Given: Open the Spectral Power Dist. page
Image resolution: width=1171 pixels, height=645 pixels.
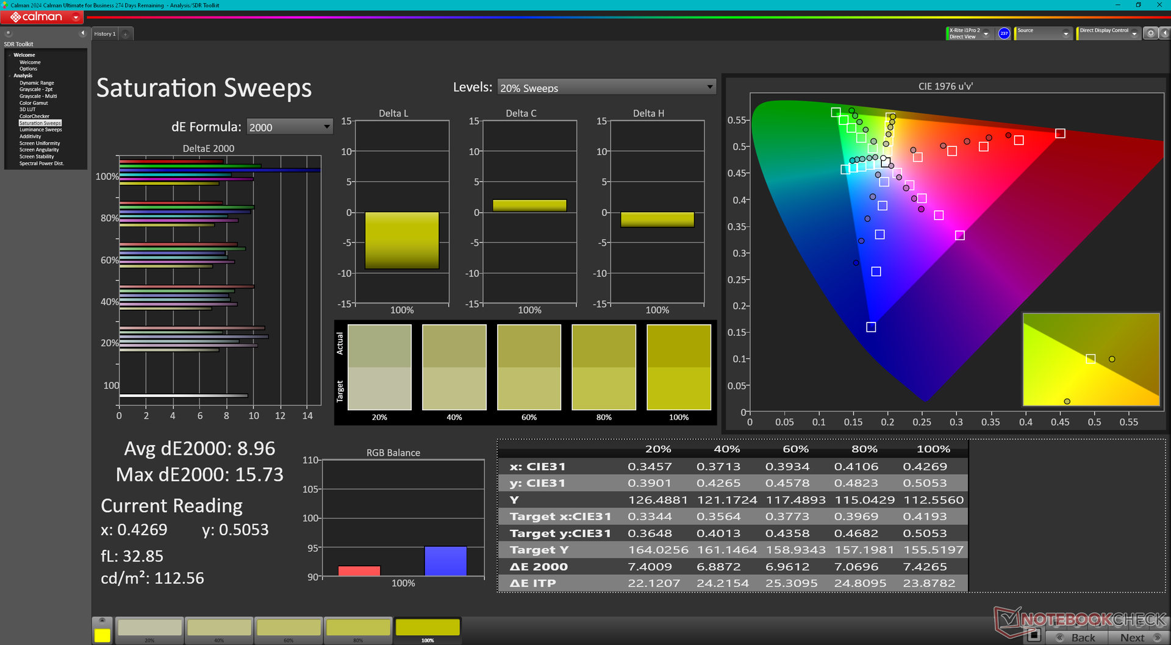Looking at the screenshot, I should [x=41, y=163].
